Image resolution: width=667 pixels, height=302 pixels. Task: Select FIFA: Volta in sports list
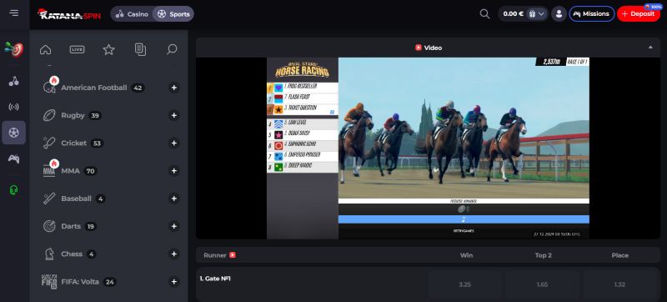tap(80, 282)
